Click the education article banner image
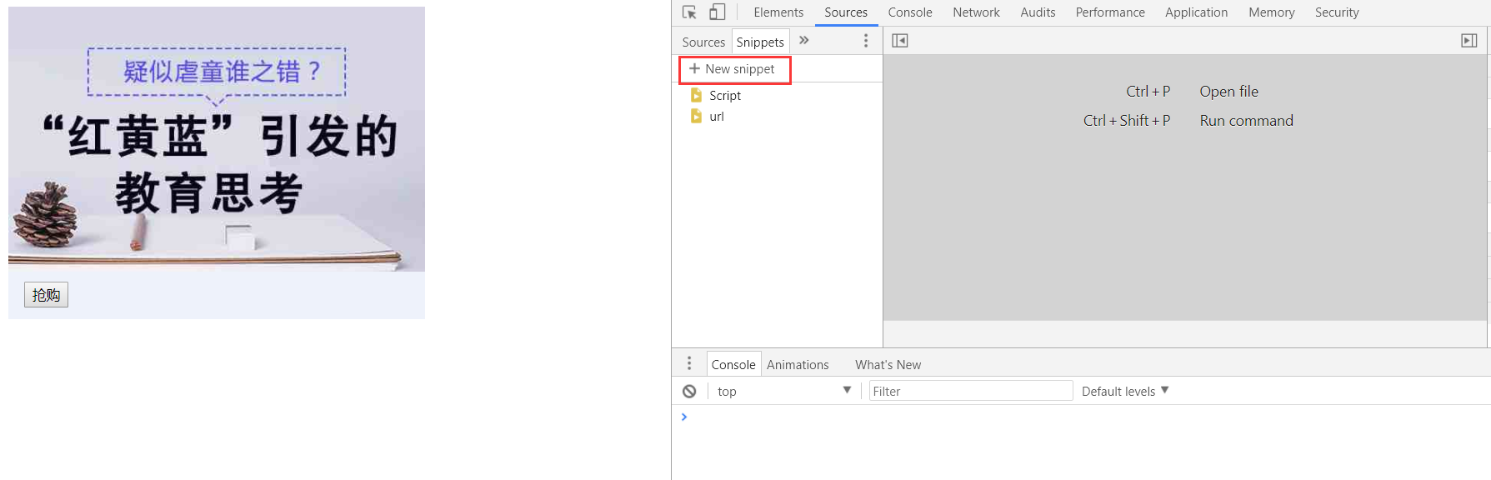1491x480 pixels. point(217,139)
